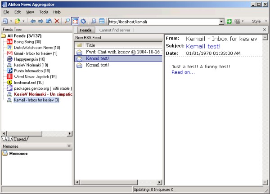The image size is (270, 194).
Task: Select the packages.gentoo.org x86 stable feed
Action: [43, 88]
